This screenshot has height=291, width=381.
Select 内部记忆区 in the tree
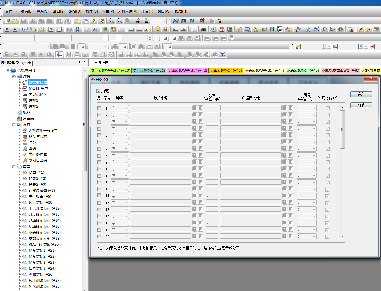click(38, 94)
